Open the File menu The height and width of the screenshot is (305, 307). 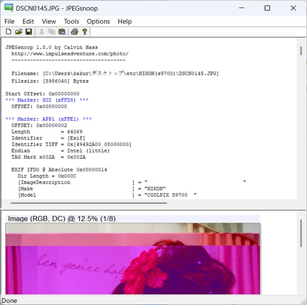click(x=9, y=21)
